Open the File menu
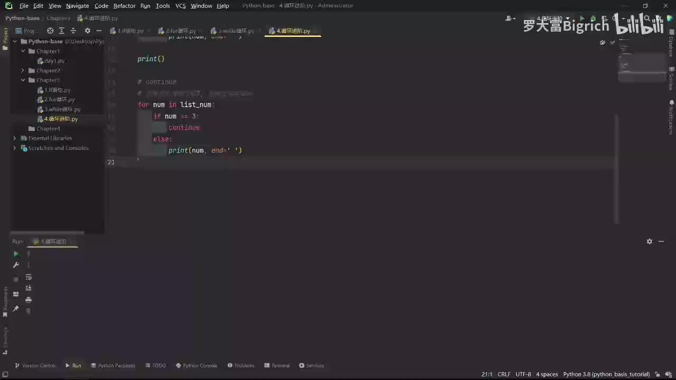The height and width of the screenshot is (380, 676). pyautogui.click(x=24, y=6)
